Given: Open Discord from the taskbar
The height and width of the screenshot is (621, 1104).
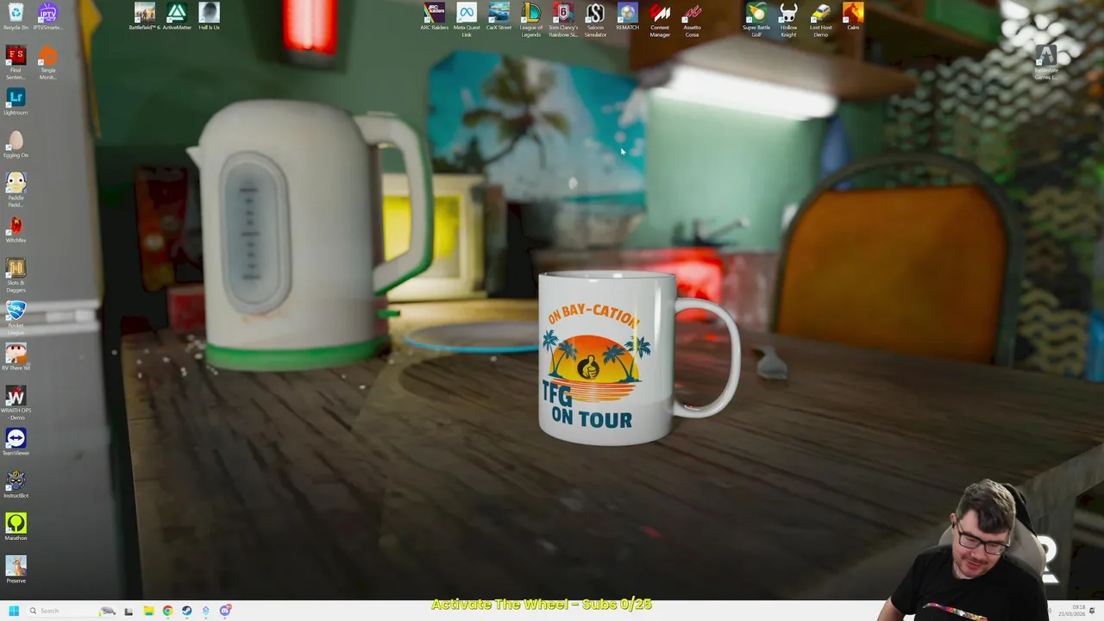Looking at the screenshot, I should pyautogui.click(x=225, y=611).
